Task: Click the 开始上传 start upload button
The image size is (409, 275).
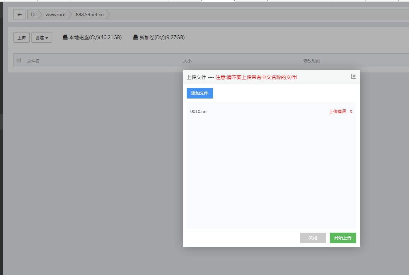Action: pyautogui.click(x=343, y=238)
